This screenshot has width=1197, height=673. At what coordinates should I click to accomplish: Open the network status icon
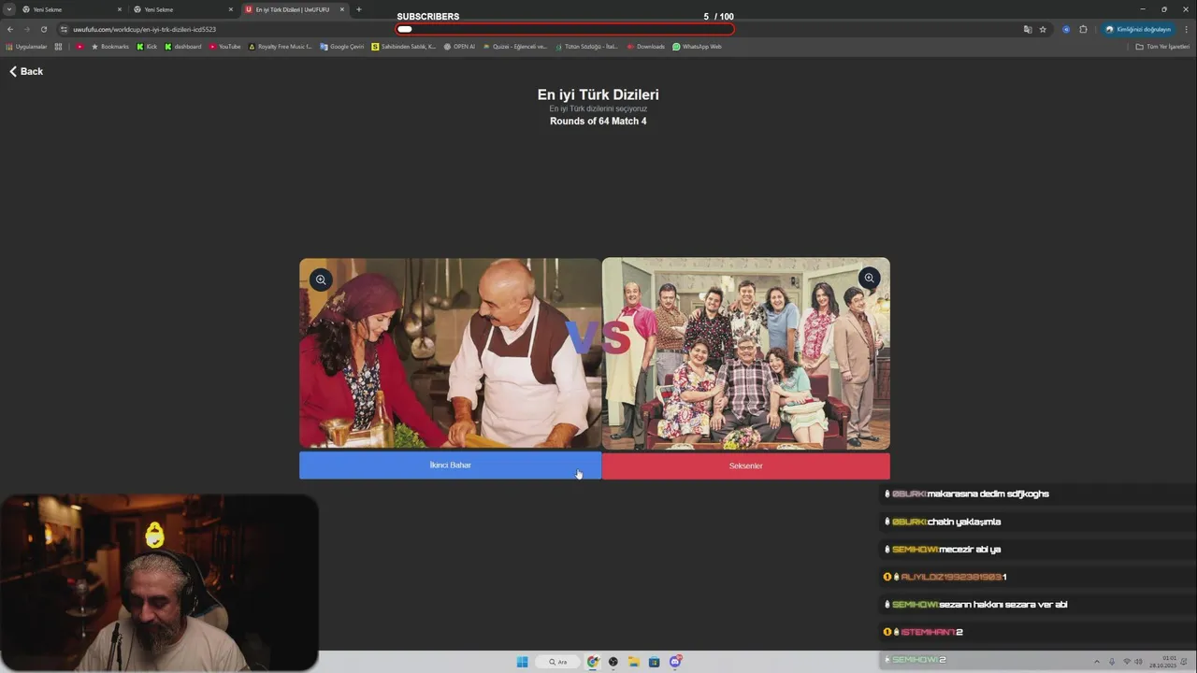(1127, 662)
